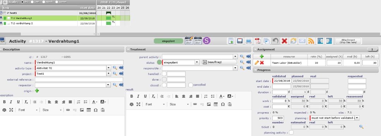Click the priority input field
This screenshot has width=381, height=136.
pyautogui.click(x=278, y=118)
